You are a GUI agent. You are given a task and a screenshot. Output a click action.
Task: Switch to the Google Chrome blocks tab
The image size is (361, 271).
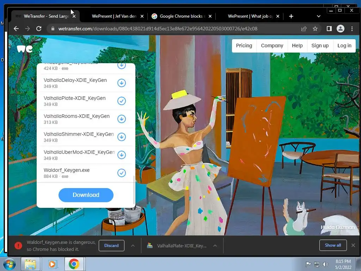pyautogui.click(x=182, y=16)
